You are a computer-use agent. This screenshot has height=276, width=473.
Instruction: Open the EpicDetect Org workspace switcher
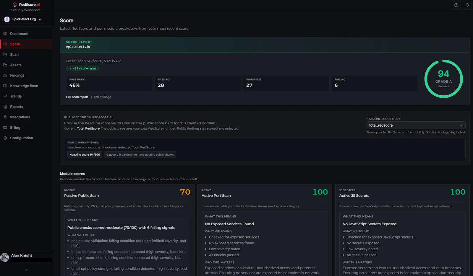[23, 19]
